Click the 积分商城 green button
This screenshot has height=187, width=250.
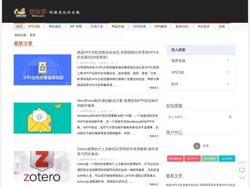(210, 159)
